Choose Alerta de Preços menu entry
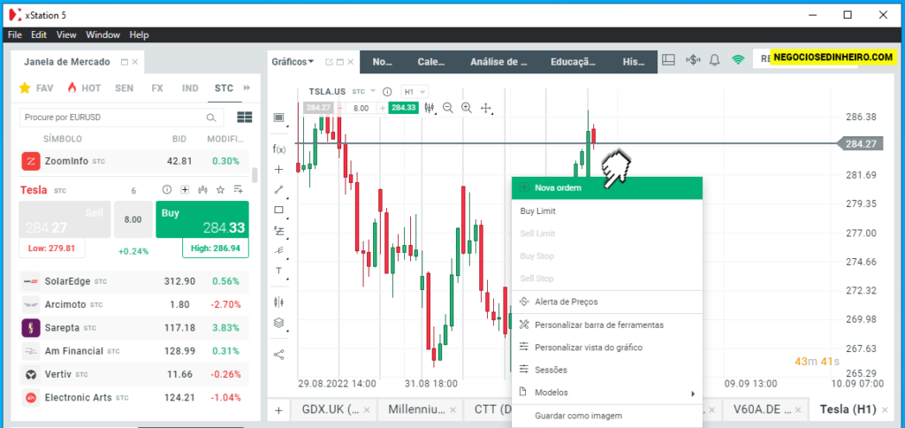The height and width of the screenshot is (428, 905). tap(607, 302)
